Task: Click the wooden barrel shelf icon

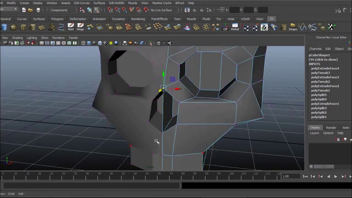Action: pos(284,27)
